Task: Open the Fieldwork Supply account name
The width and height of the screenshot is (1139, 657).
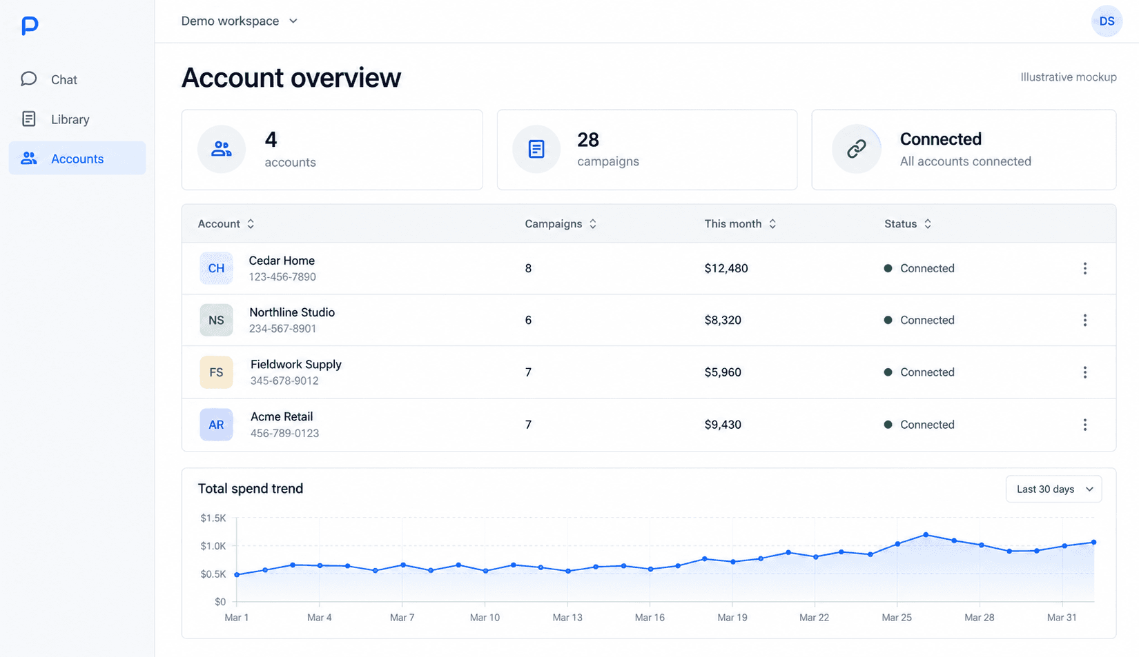Action: (295, 364)
